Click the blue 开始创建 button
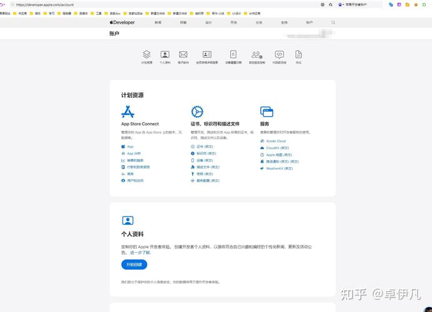 pyautogui.click(x=134, y=265)
